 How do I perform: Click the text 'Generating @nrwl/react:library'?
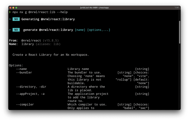[x=48, y=19]
